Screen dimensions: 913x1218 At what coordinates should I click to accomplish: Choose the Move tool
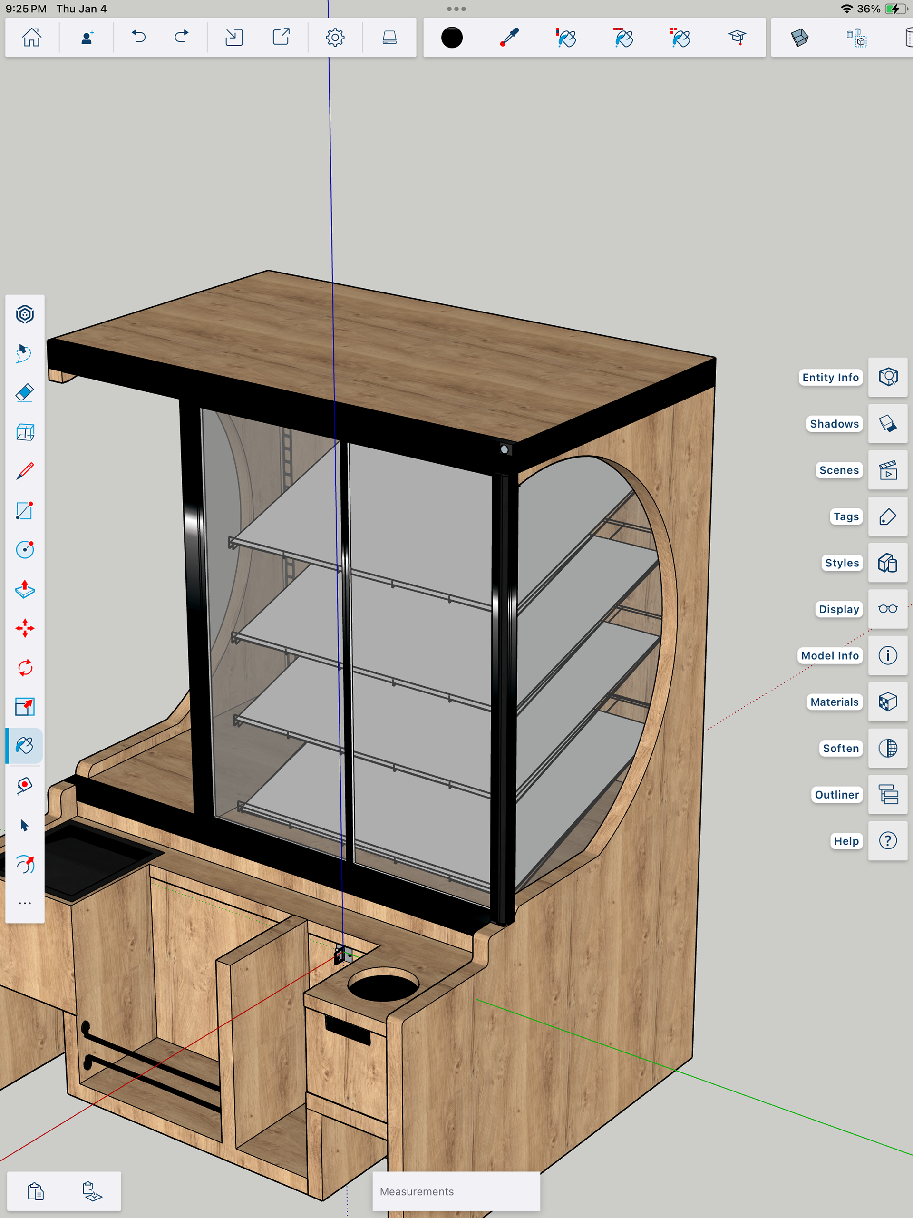pyautogui.click(x=25, y=628)
